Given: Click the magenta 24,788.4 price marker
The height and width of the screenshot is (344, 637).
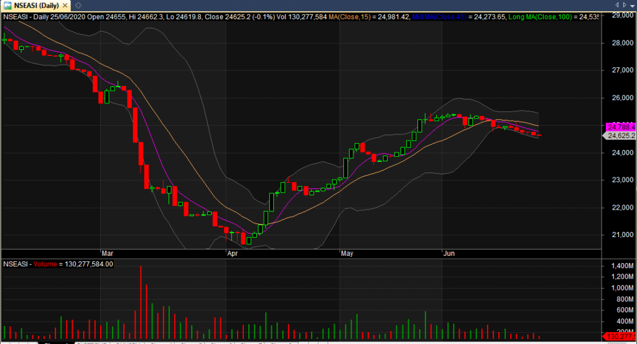Looking at the screenshot, I should (620, 127).
